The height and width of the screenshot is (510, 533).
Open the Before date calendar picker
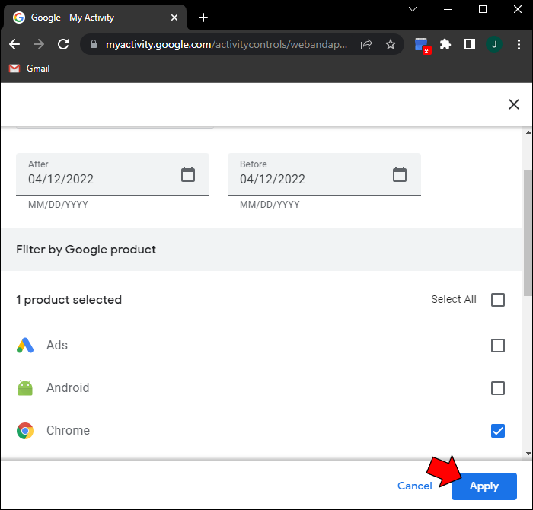coord(400,174)
